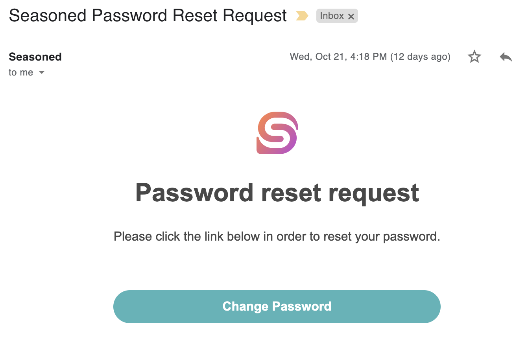Click the word 'Request' in the subject

[x=255, y=16]
